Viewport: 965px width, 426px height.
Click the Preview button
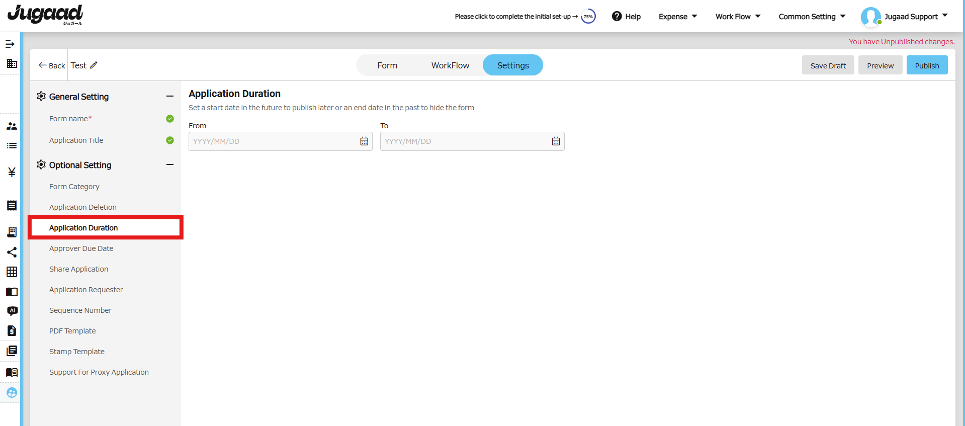click(880, 65)
